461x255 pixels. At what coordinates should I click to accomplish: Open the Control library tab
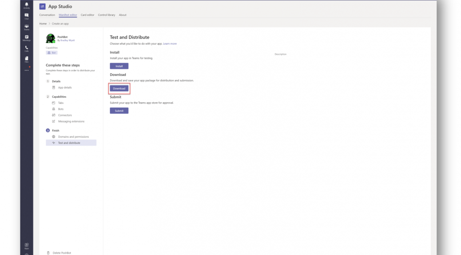[x=107, y=15]
